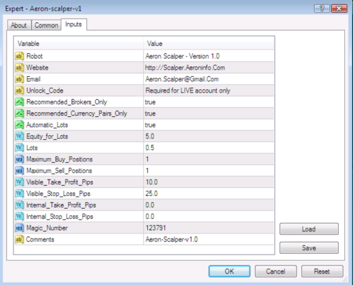Click the string icon beside Email
The image size is (353, 285).
pyautogui.click(x=19, y=79)
